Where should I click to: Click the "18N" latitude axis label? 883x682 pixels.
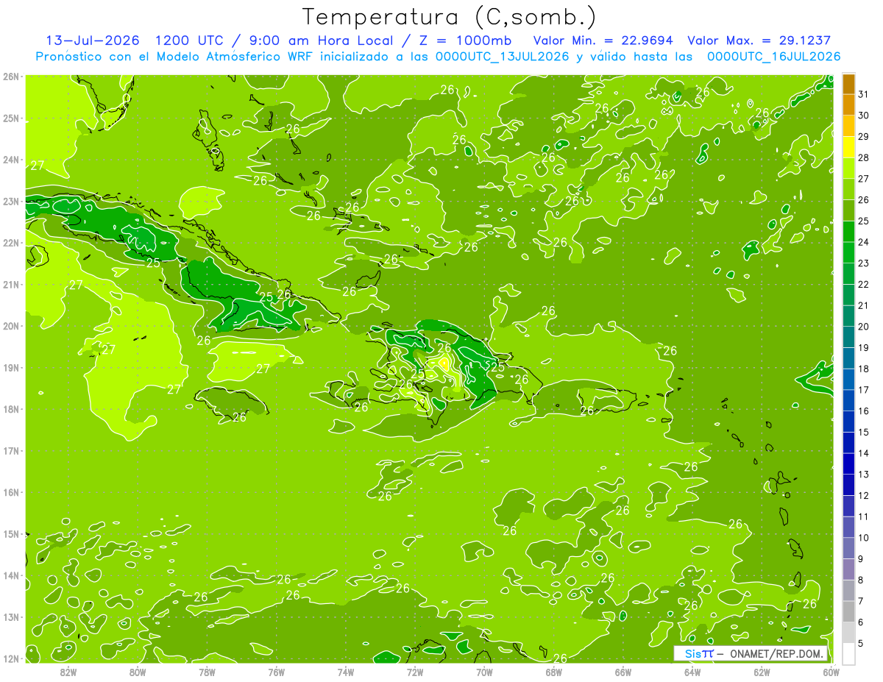click(10, 409)
